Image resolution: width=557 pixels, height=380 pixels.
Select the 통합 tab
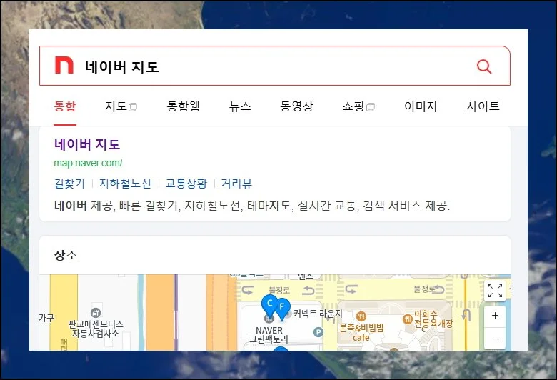(65, 106)
